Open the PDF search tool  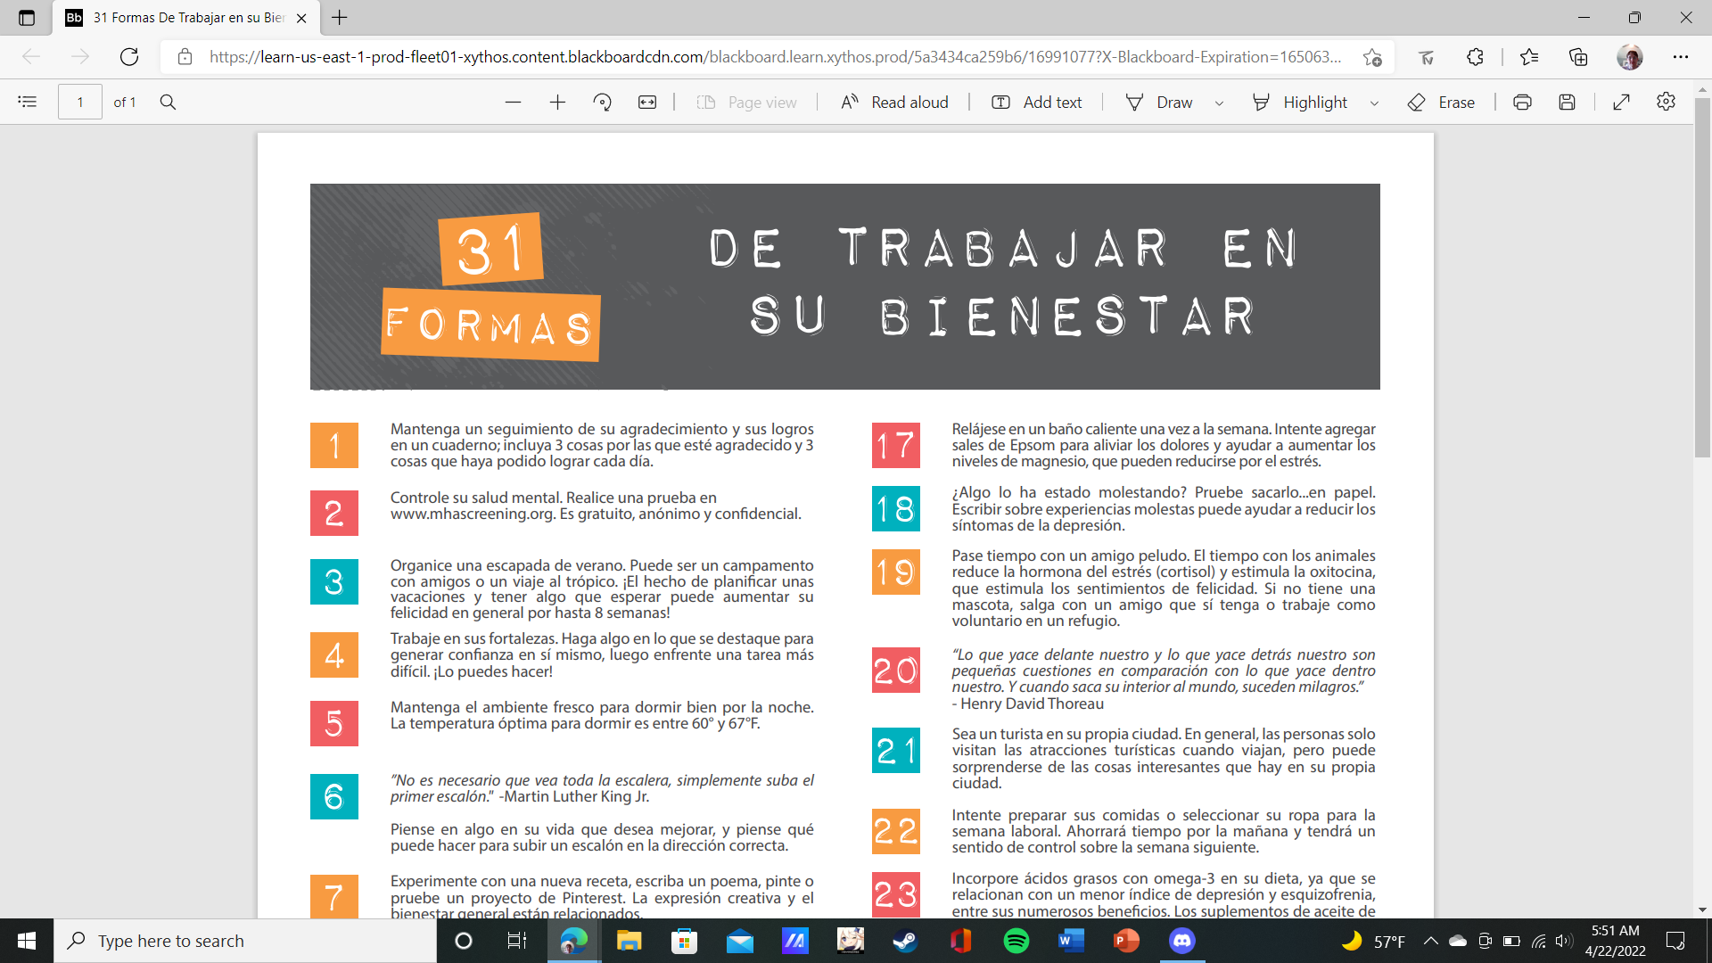(x=168, y=102)
